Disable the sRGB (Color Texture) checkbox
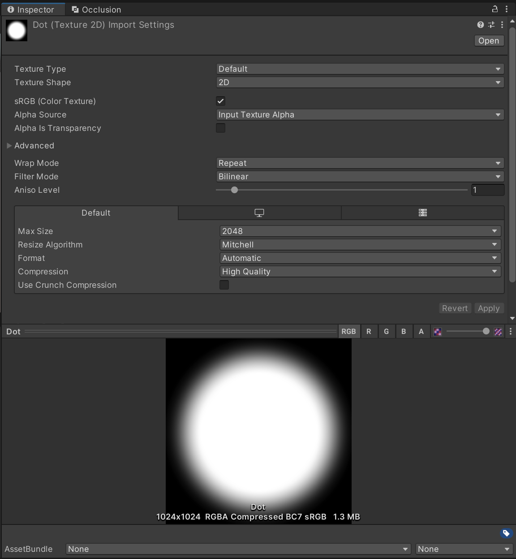Viewport: 516px width, 559px height. pos(221,101)
